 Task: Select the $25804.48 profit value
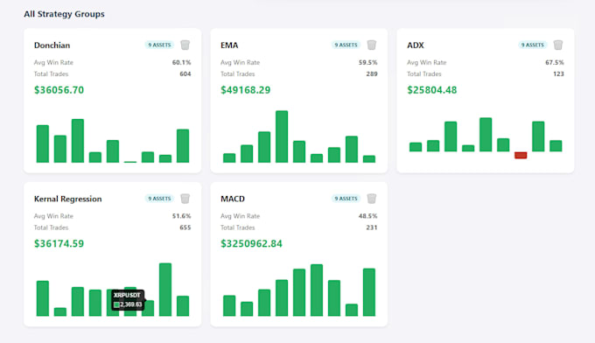click(x=432, y=90)
